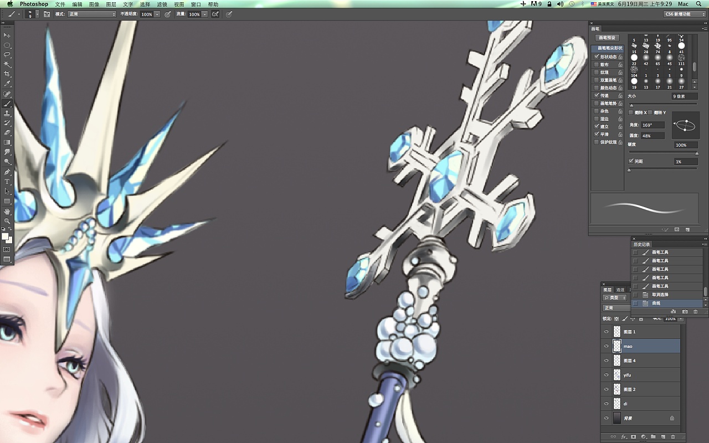Select 画笔笔尖形状 brush tip shape

click(609, 48)
